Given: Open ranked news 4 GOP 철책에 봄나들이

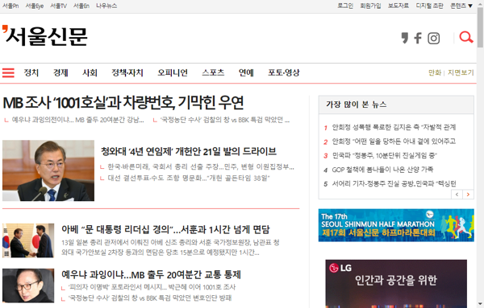Looking at the screenshot, I should tap(382, 170).
